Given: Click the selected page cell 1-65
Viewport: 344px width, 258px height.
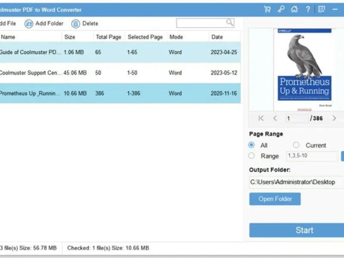Looking at the screenshot, I should pos(132,52).
